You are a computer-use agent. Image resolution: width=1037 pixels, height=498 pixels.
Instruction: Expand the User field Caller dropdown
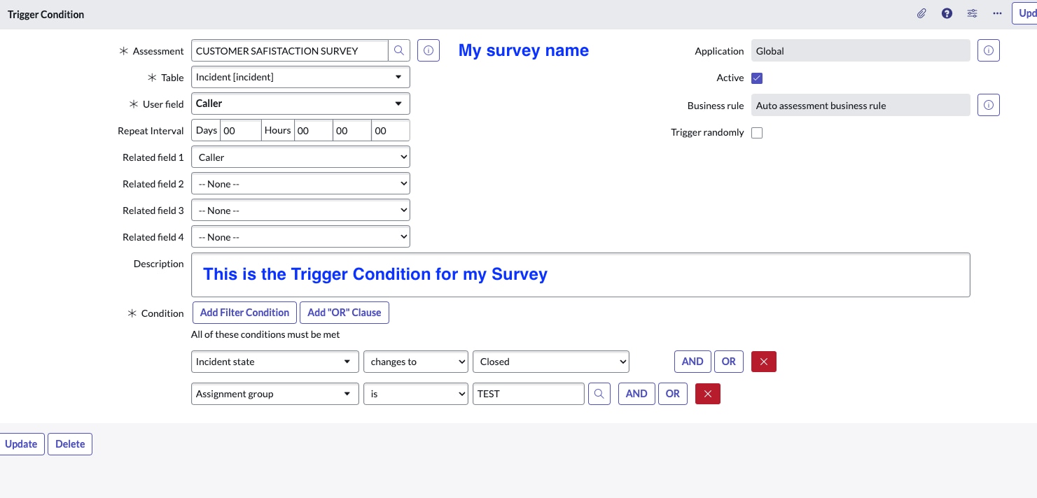coord(300,104)
